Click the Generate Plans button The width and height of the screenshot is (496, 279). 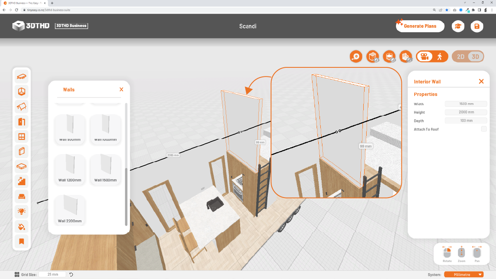(x=420, y=26)
